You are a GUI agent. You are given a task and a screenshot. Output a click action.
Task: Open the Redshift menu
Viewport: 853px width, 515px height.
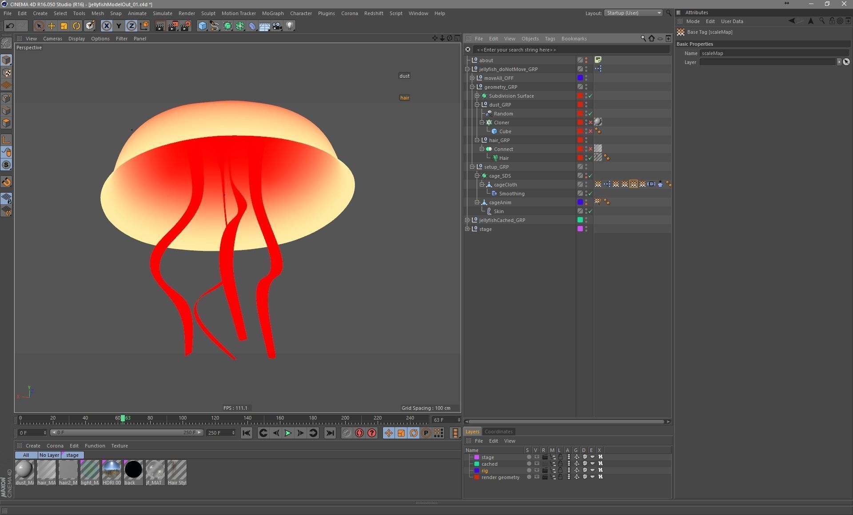pos(374,13)
